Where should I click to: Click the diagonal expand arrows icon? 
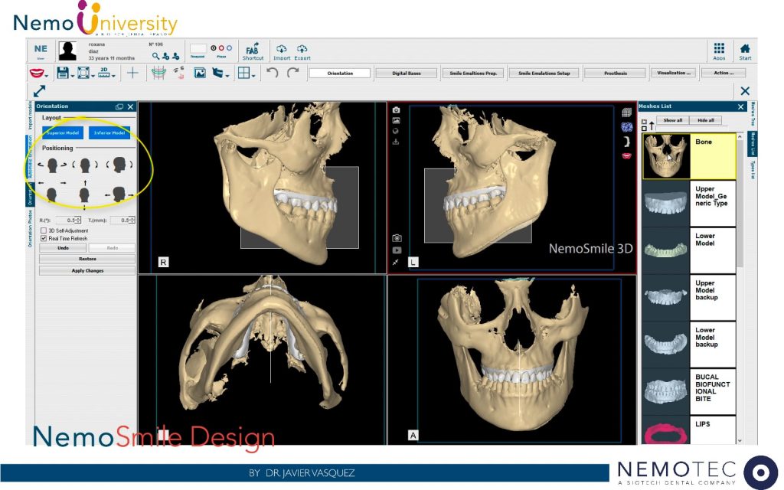tap(39, 91)
